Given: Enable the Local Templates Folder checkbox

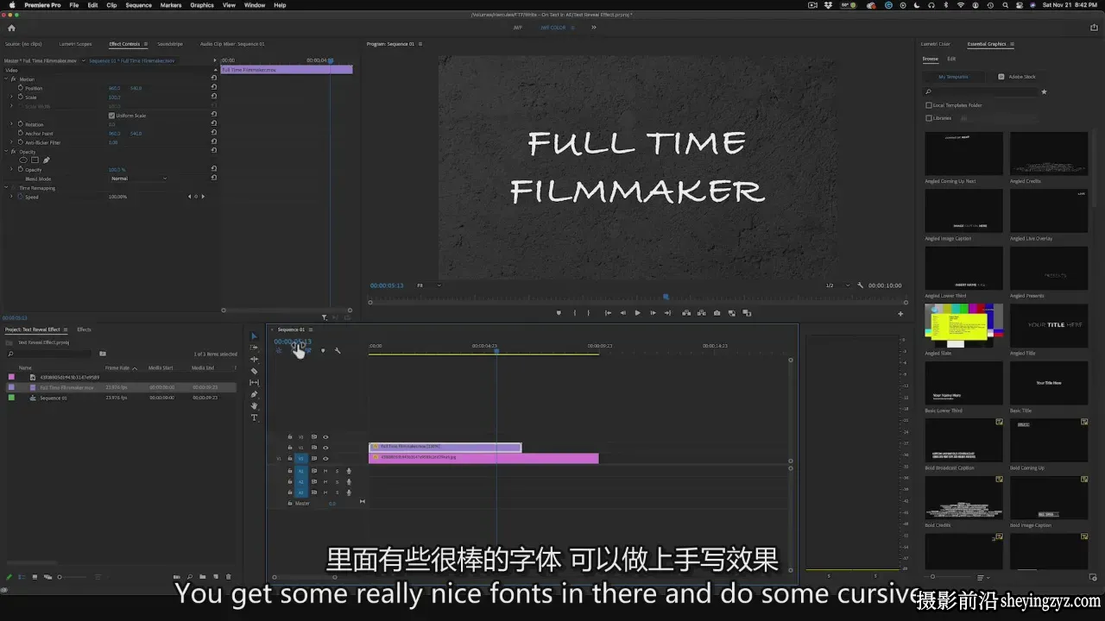Looking at the screenshot, I should point(929,105).
